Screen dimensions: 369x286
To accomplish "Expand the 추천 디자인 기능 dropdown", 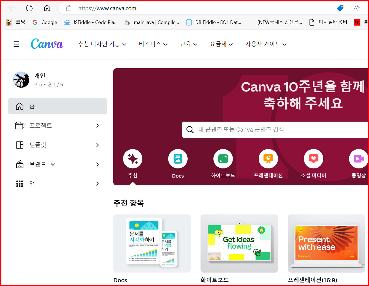I will [102, 44].
